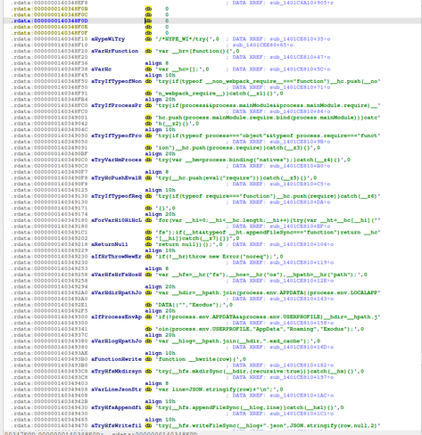Click the aVarHc symbol name

[102, 70]
